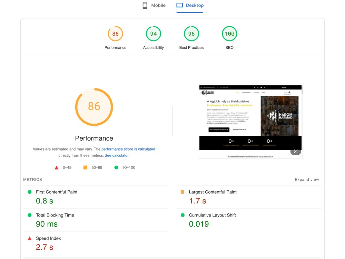Click the First Contentful Paint label
345x259 pixels.
pyautogui.click(x=57, y=192)
